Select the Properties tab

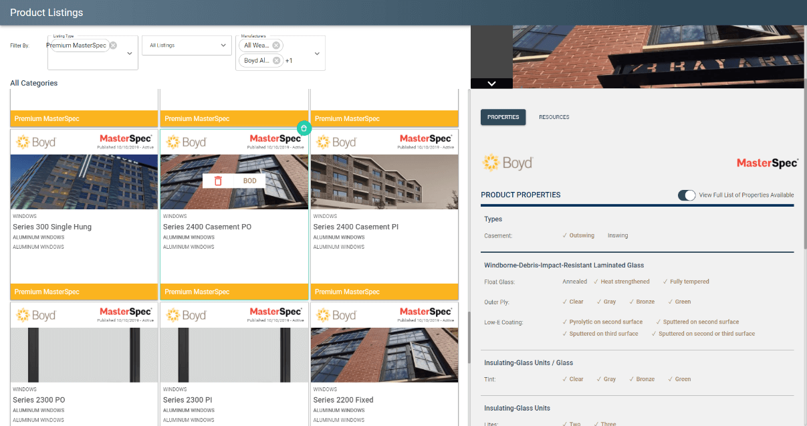503,117
